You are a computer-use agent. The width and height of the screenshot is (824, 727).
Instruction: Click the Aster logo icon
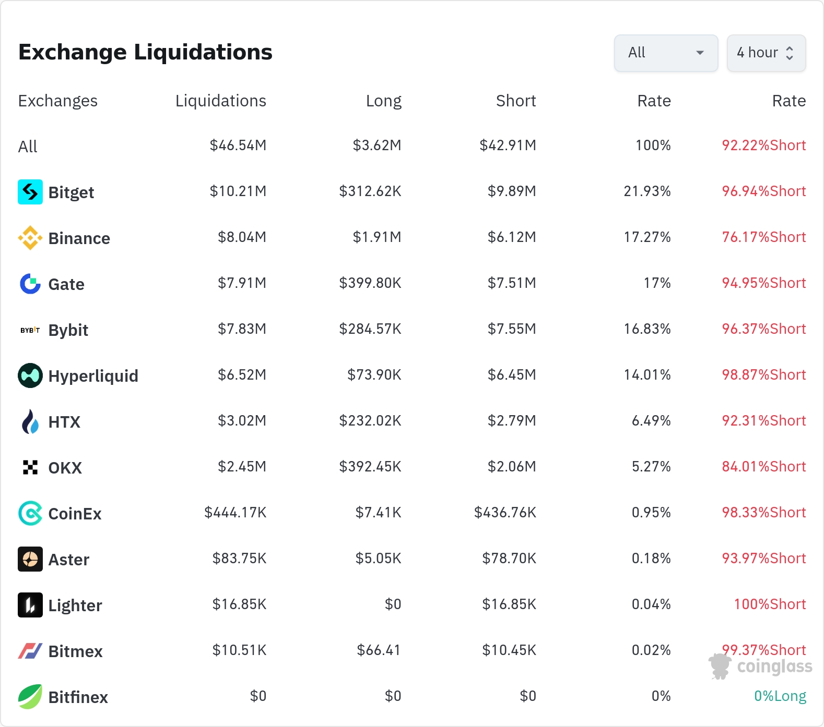[x=30, y=559]
